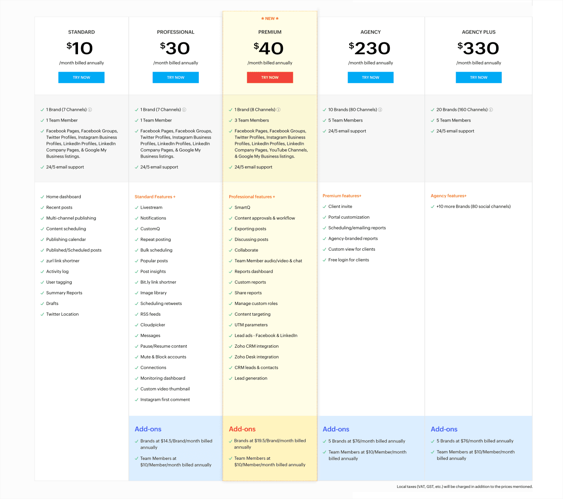Click the checkmark next to Twitter Location
This screenshot has width=563, height=499.
pos(42,314)
